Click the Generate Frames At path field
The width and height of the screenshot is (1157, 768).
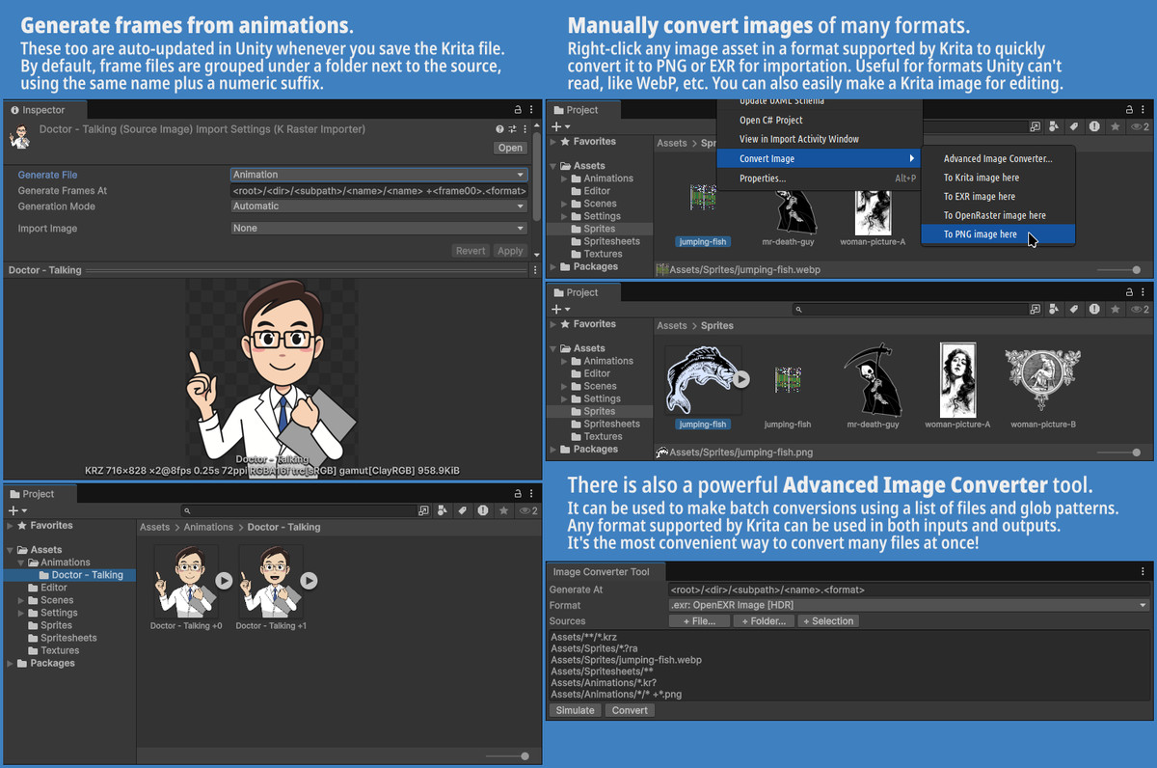point(379,191)
